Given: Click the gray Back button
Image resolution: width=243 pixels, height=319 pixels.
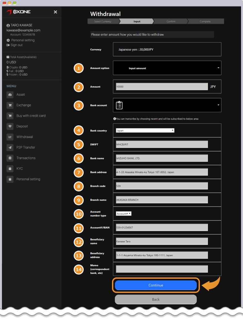Looking at the screenshot, I should coord(155,299).
